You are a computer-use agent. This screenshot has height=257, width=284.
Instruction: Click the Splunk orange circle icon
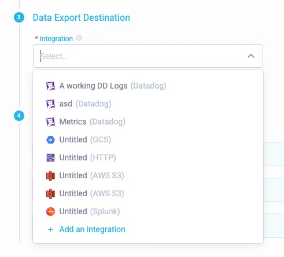point(50,211)
